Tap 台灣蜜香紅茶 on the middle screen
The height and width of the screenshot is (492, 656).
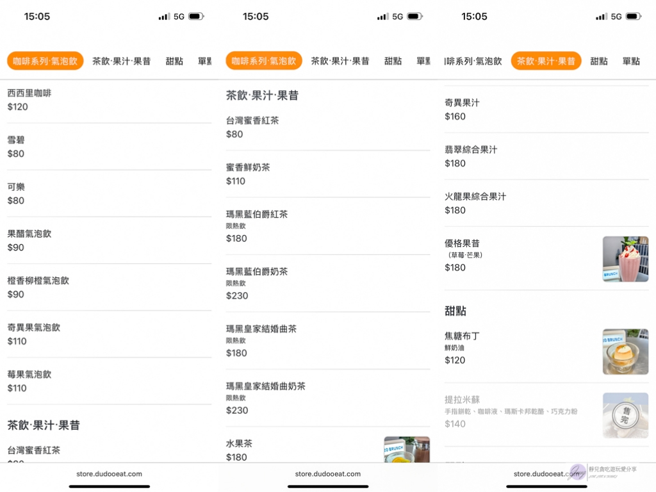(x=328, y=127)
